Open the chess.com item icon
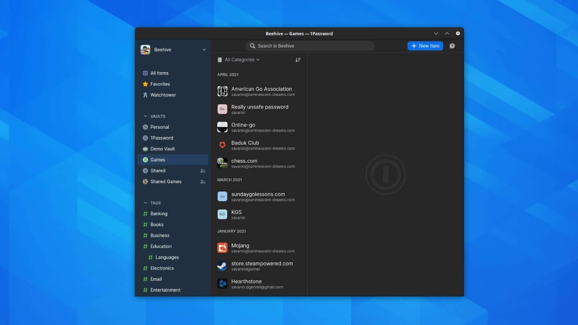The image size is (578, 325). click(x=222, y=163)
